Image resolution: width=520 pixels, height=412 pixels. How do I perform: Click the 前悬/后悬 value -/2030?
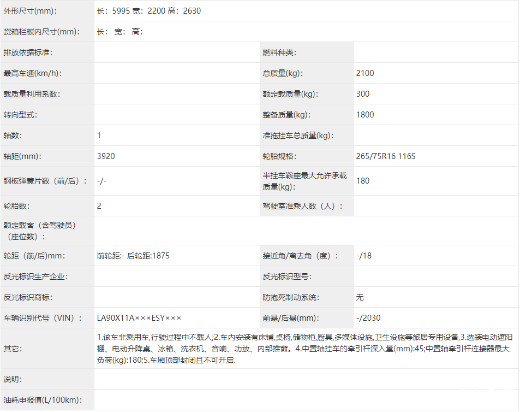(x=368, y=318)
